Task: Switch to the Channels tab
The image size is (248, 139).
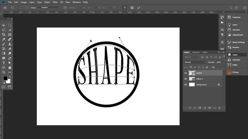Action: click(196, 52)
